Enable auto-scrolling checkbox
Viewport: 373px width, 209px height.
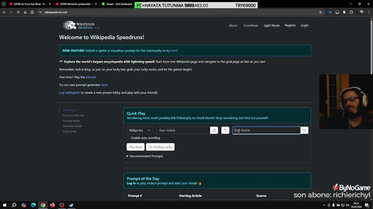pyautogui.click(x=128, y=138)
